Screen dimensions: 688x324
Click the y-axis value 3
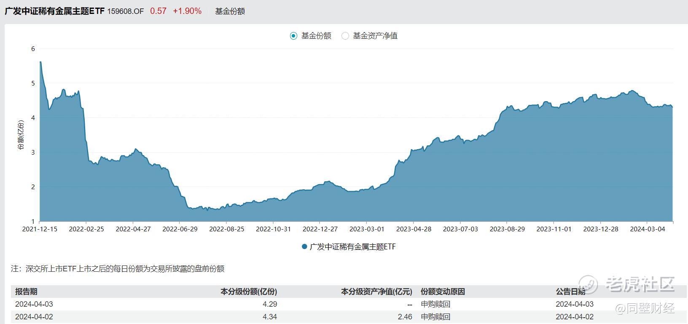(x=33, y=153)
